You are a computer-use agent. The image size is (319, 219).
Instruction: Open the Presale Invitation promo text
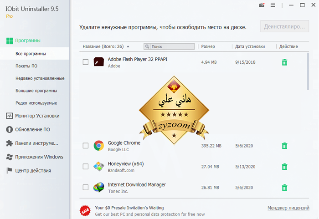(x=129, y=208)
